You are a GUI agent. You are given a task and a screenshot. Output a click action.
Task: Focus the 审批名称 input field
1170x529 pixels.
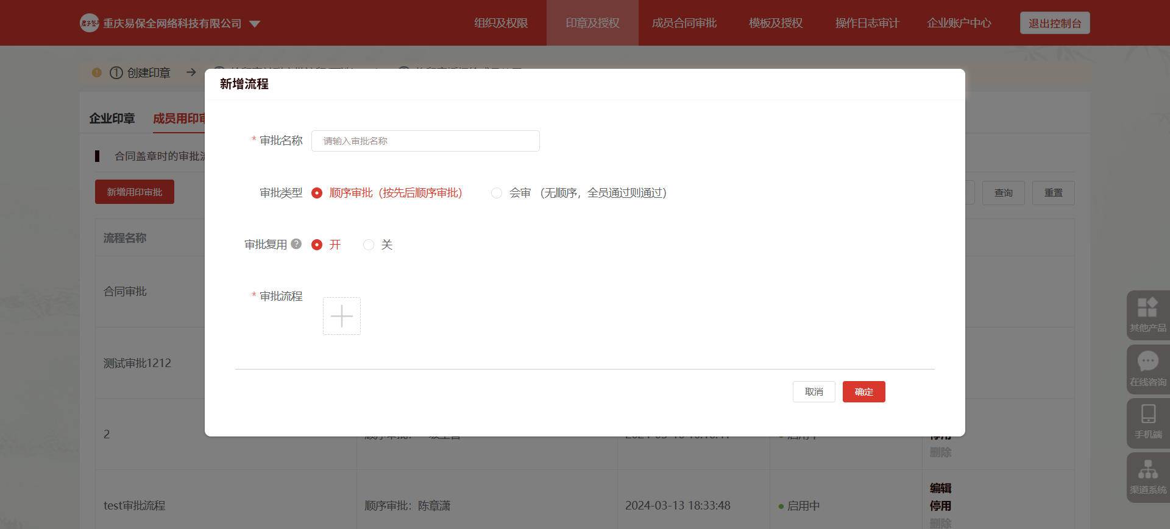(x=425, y=141)
